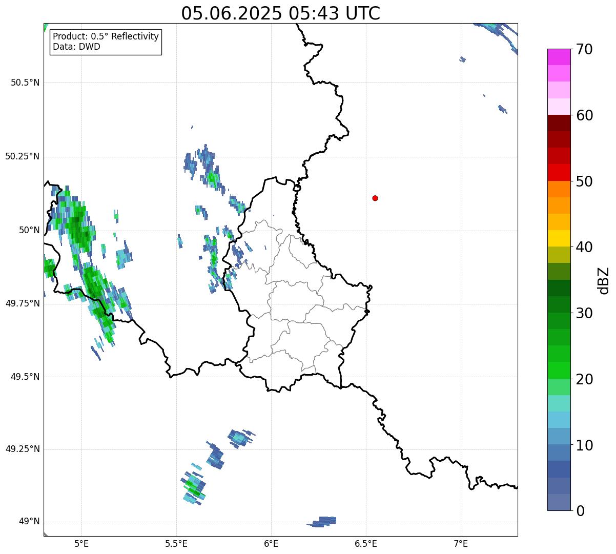Click the 49.5°N latitude label

coord(25,377)
